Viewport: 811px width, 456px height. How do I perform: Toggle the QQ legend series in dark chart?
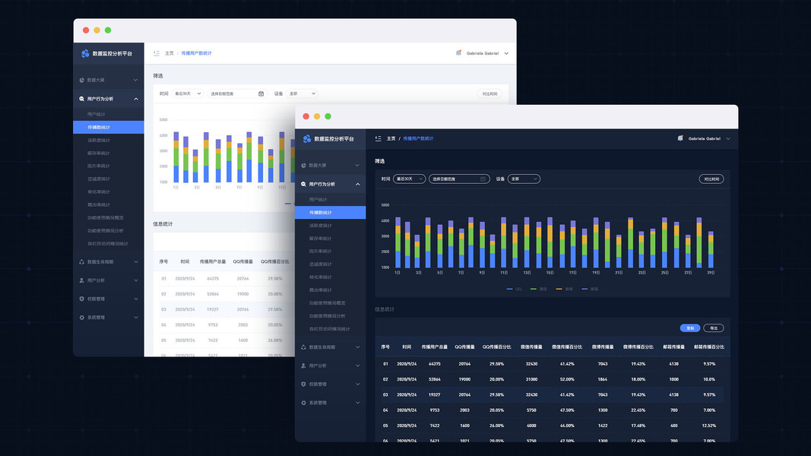pos(514,289)
